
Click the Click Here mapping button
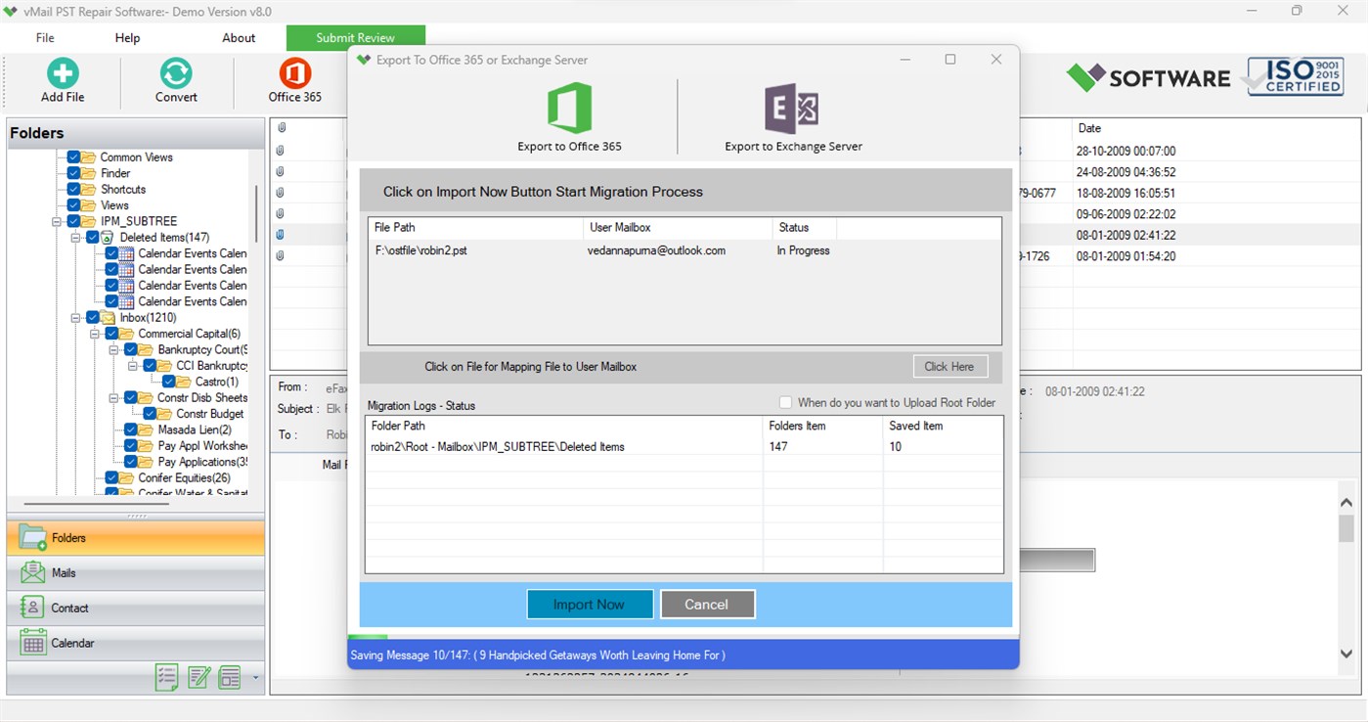pos(949,366)
